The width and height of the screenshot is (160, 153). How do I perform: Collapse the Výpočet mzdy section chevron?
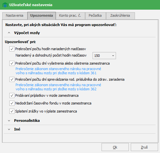point(9,33)
